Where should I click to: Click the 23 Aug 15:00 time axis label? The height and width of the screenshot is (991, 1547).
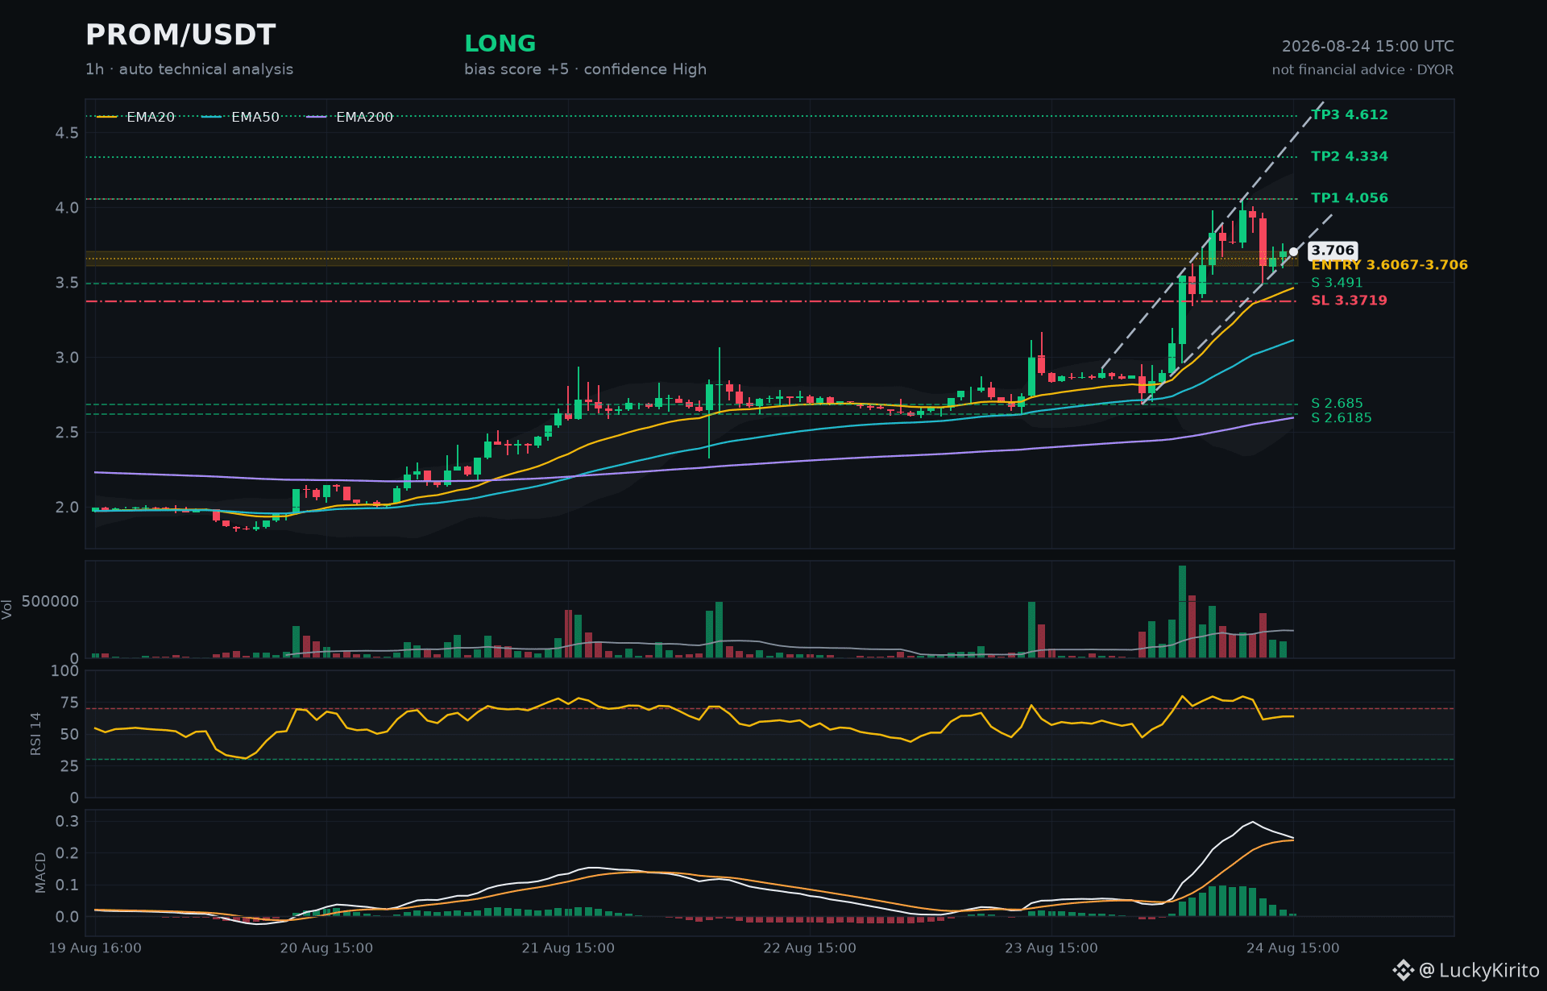tap(1051, 948)
